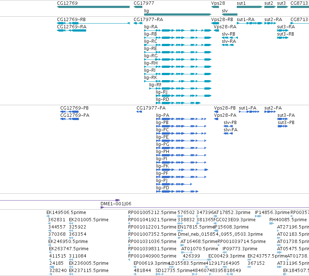Click the CG17977 gene label
The width and height of the screenshot is (309, 276).
pos(144,3)
